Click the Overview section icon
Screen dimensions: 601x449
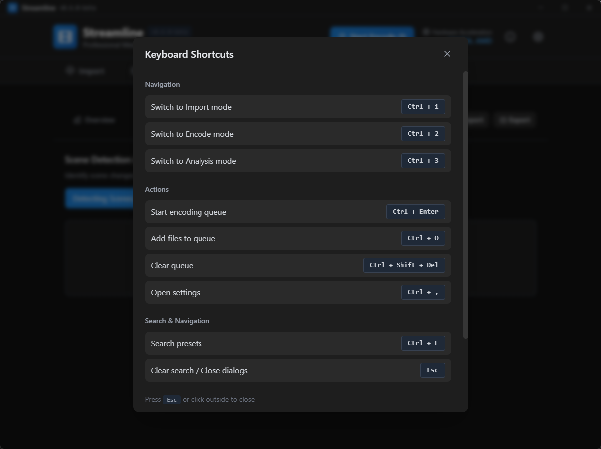[x=78, y=120]
